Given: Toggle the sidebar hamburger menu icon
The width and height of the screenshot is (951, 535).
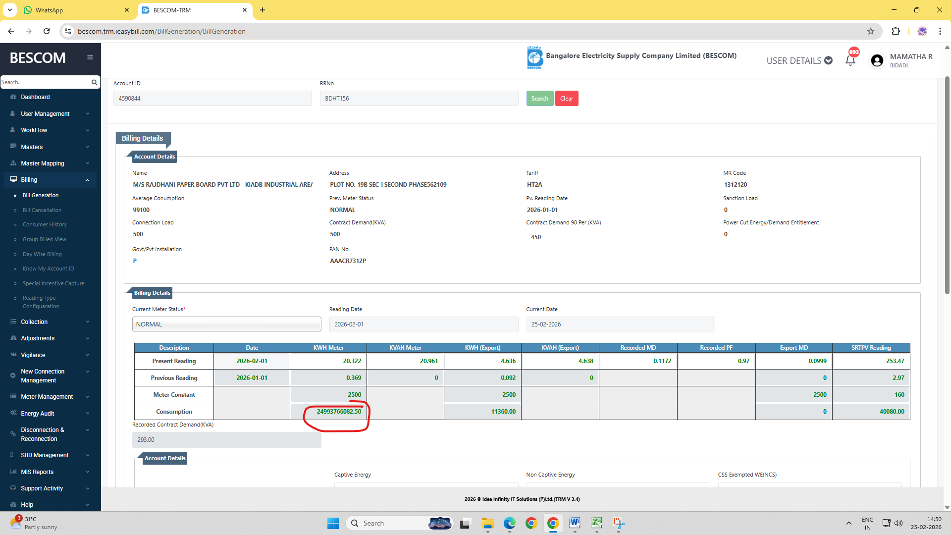Looking at the screenshot, I should click(x=90, y=57).
